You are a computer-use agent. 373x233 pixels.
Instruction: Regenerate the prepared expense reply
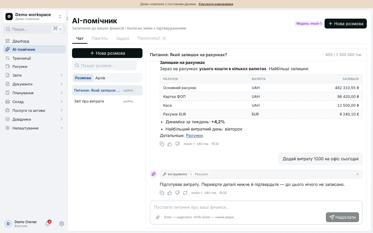point(185,193)
